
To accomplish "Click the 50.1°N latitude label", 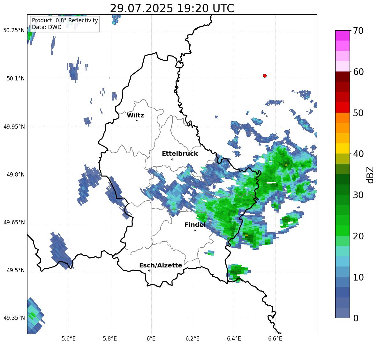I will [x=16, y=79].
